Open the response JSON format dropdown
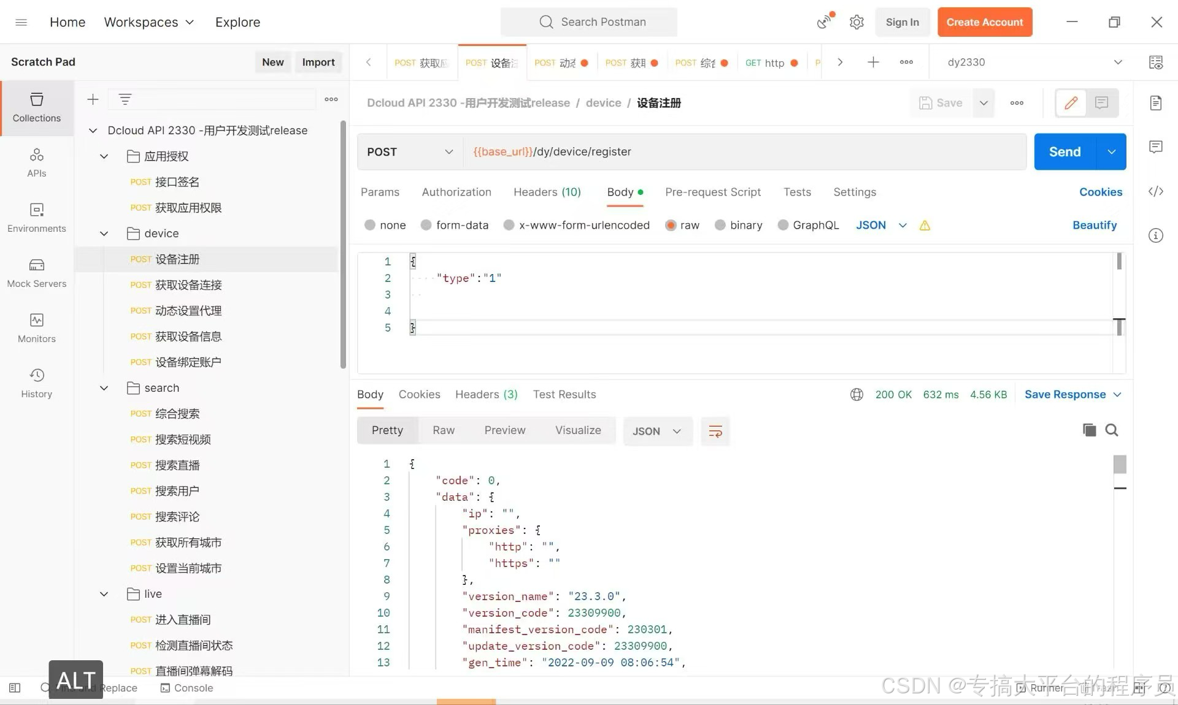This screenshot has width=1178, height=705. [658, 431]
